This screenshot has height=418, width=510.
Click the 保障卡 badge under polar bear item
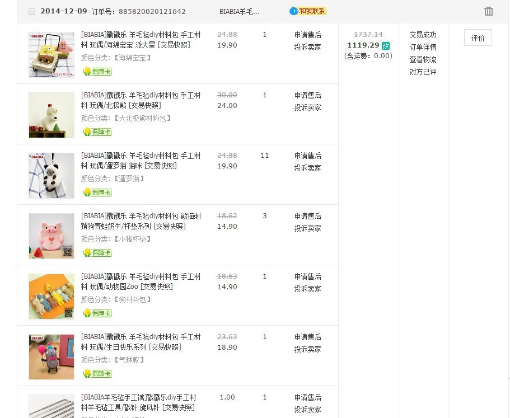(97, 132)
